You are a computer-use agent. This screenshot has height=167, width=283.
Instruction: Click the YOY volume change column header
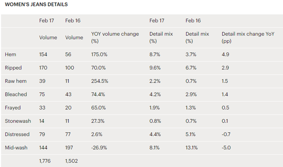click(x=115, y=37)
